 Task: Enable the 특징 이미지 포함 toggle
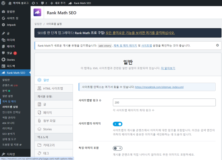click(117, 148)
